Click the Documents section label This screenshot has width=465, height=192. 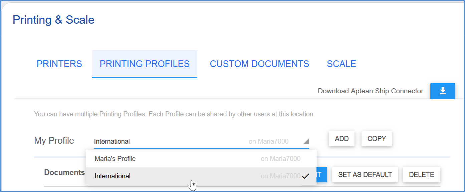[x=65, y=172]
